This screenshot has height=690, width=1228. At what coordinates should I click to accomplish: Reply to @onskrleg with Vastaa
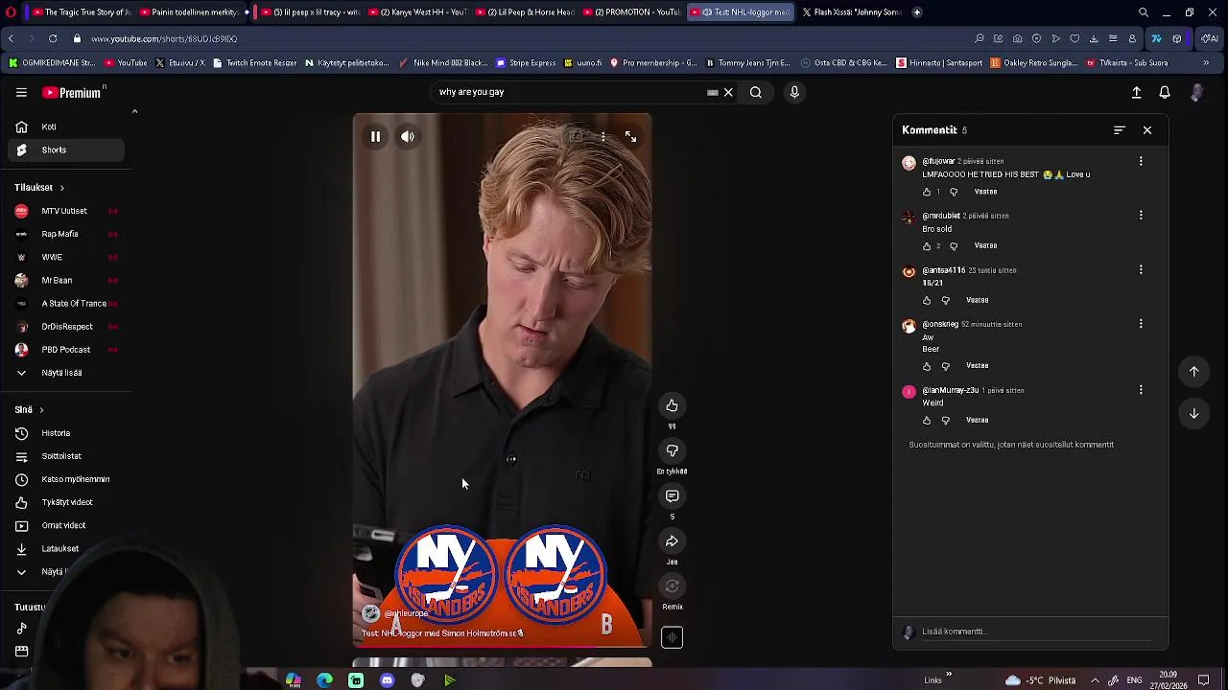pyautogui.click(x=977, y=366)
